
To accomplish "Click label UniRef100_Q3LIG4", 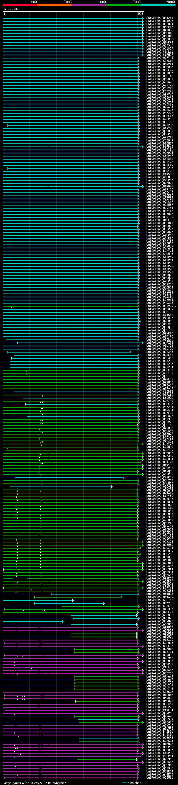I will click(160, 346).
